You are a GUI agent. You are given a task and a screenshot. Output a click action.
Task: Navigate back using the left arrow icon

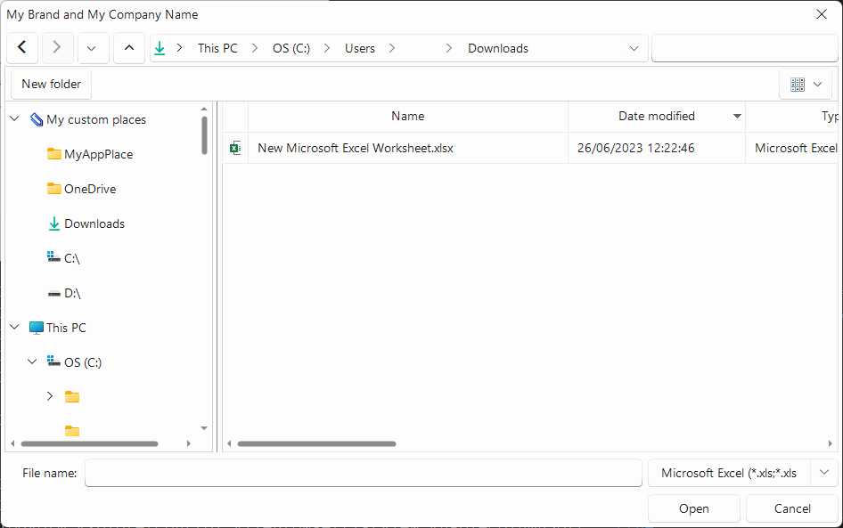[x=21, y=48]
